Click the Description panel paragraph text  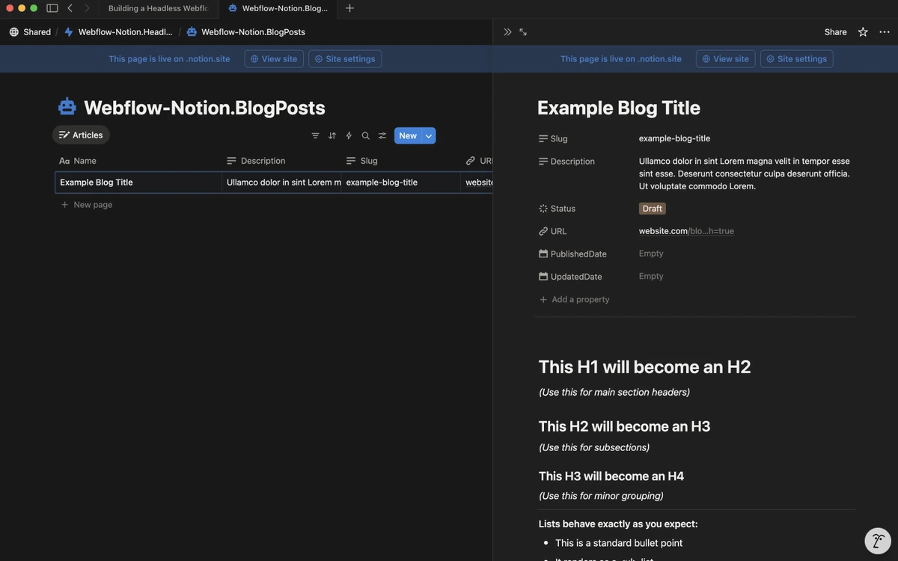click(x=745, y=174)
